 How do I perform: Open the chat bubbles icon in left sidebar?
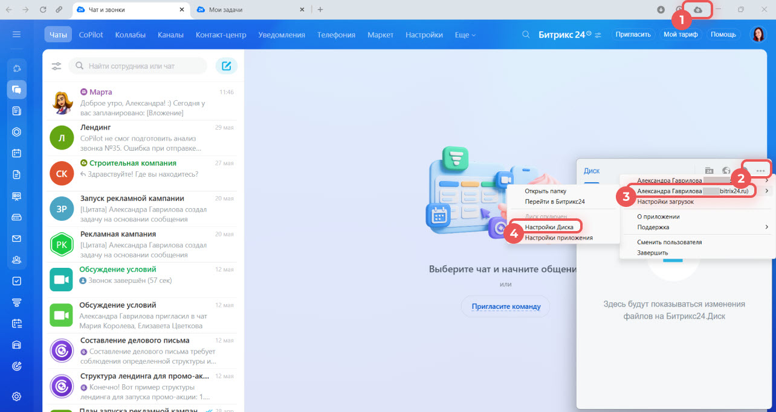click(x=17, y=89)
